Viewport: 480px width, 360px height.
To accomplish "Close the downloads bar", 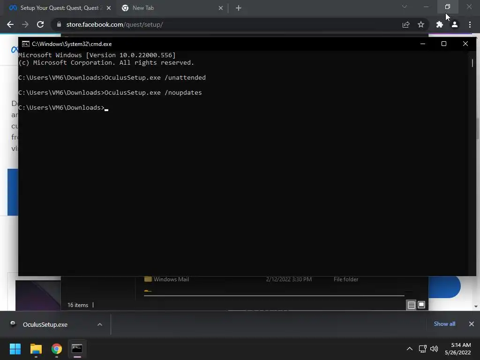I will click(x=472, y=324).
